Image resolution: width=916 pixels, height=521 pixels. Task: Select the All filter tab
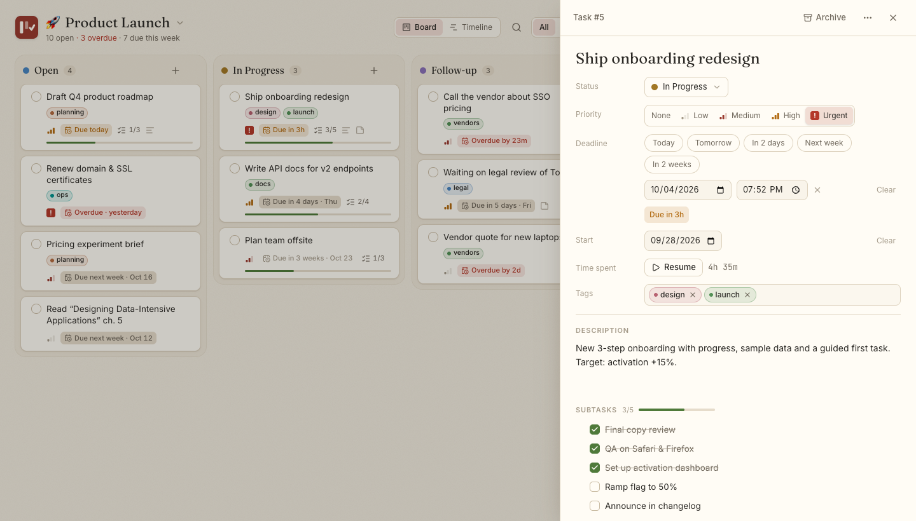(x=544, y=27)
